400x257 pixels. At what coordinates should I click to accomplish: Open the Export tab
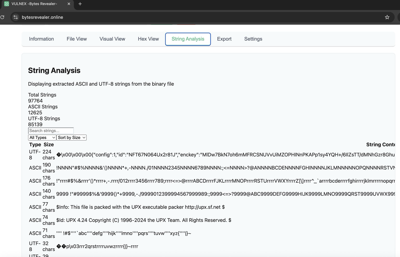224,39
